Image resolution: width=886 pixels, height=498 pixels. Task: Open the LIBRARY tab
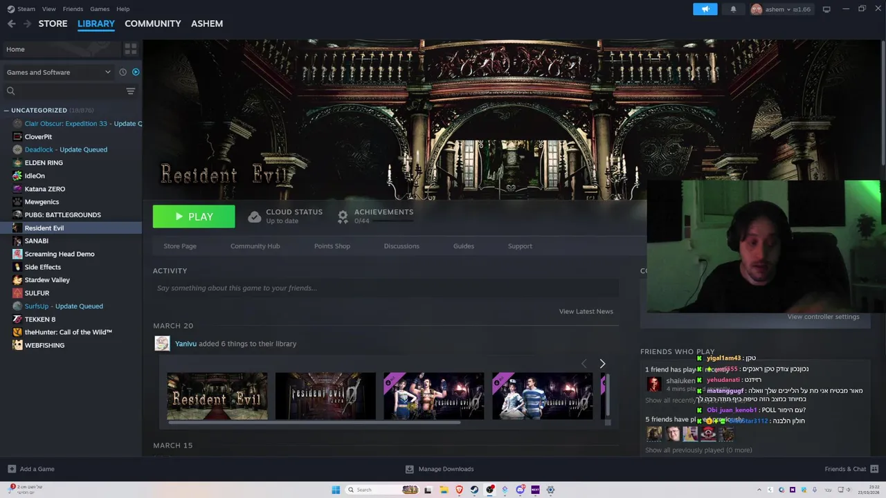(x=96, y=24)
